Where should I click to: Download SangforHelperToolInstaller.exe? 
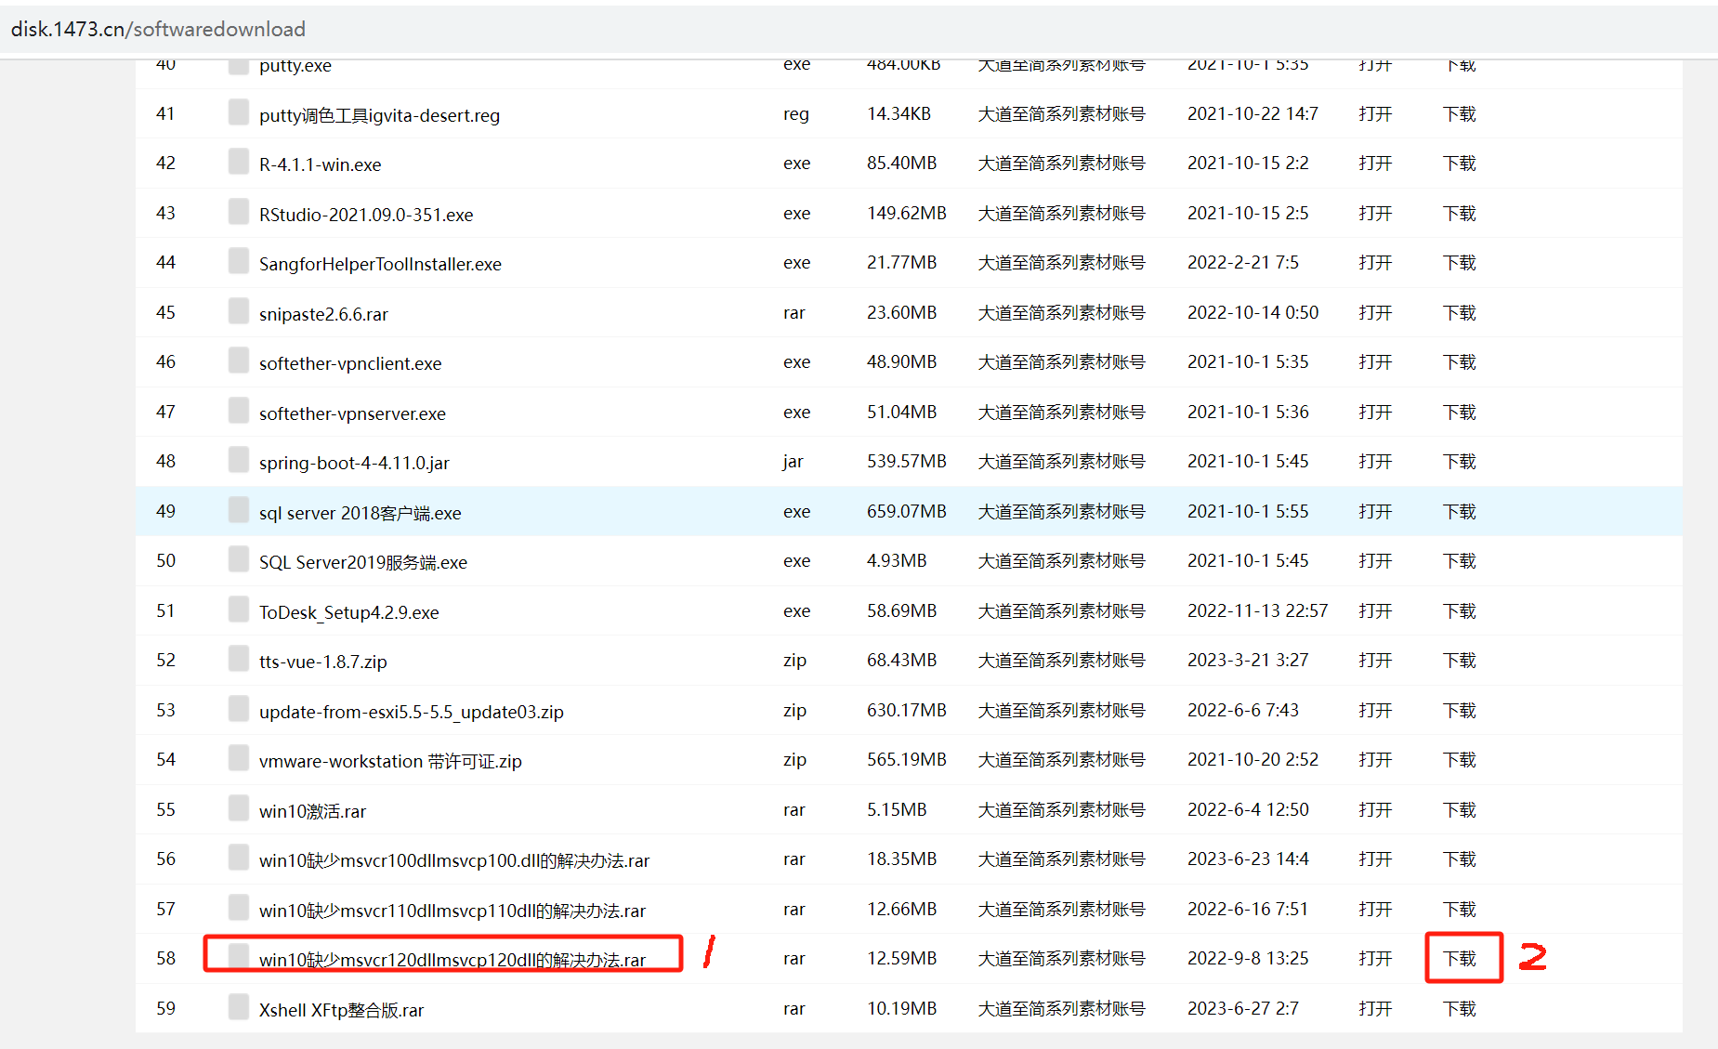coord(1460,262)
